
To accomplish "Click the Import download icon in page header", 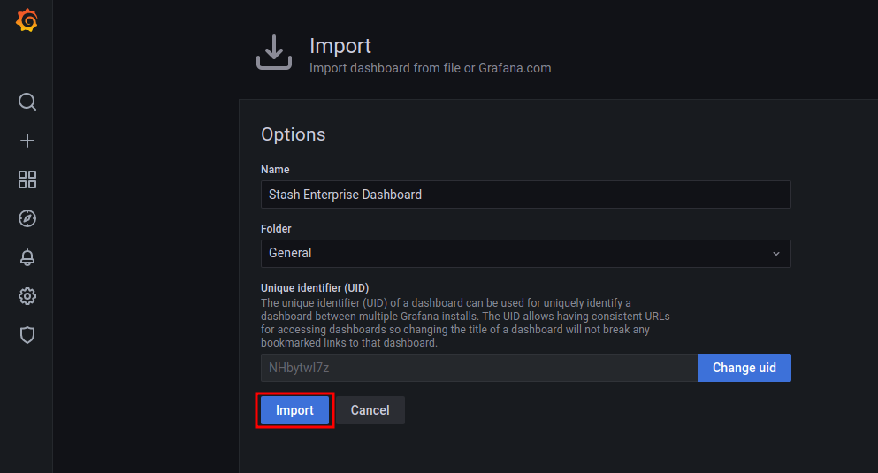I will [274, 53].
